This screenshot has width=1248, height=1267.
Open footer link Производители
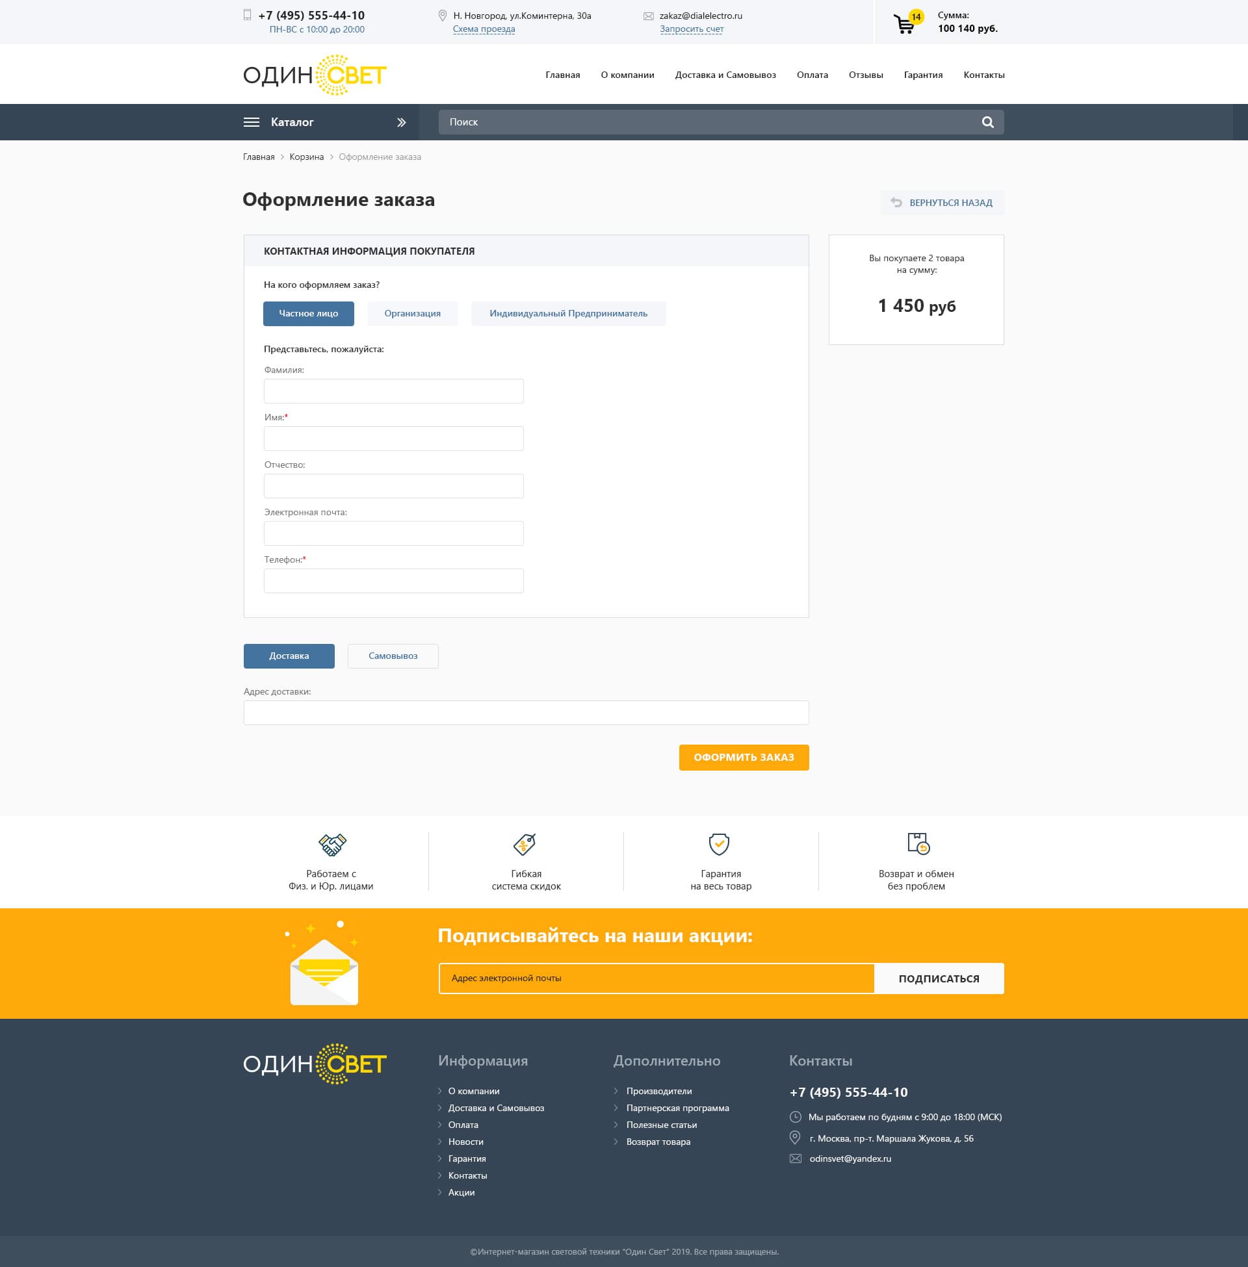658,1091
